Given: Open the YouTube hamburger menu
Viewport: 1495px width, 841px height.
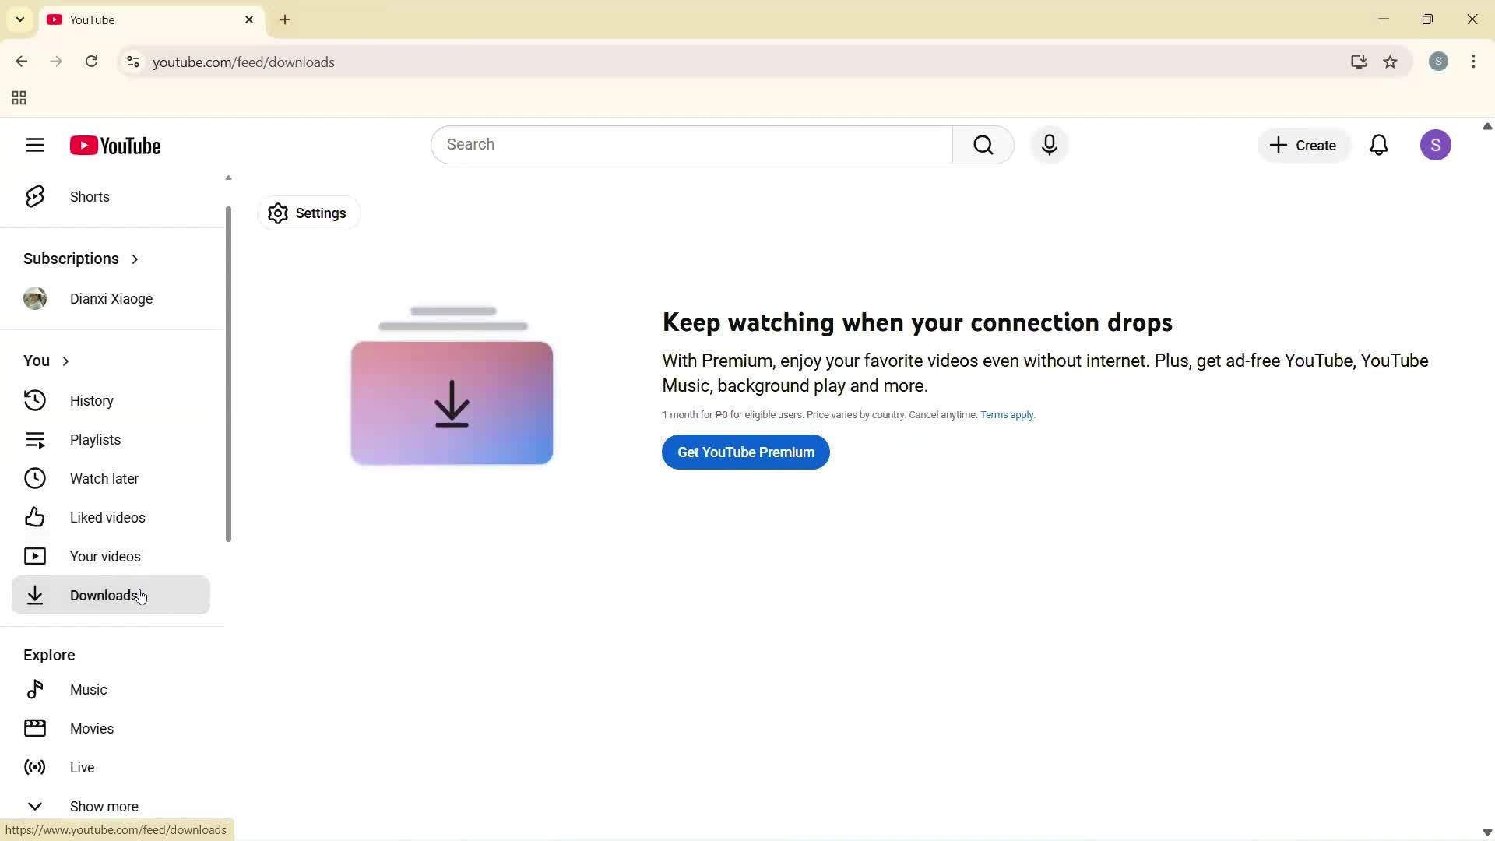Looking at the screenshot, I should pos(35,145).
